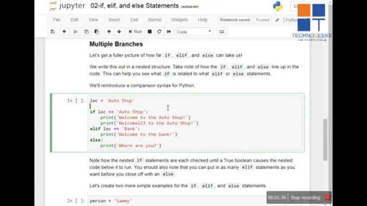Click the line if loc == 'Auto Shop':
Viewport: 367px width, 206px height.
coord(119,112)
